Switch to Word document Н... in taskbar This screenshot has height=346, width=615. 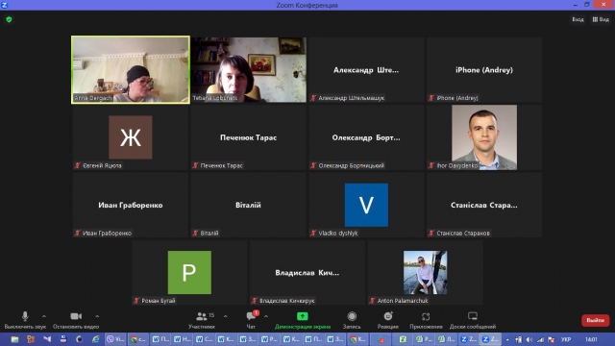(x=183, y=339)
